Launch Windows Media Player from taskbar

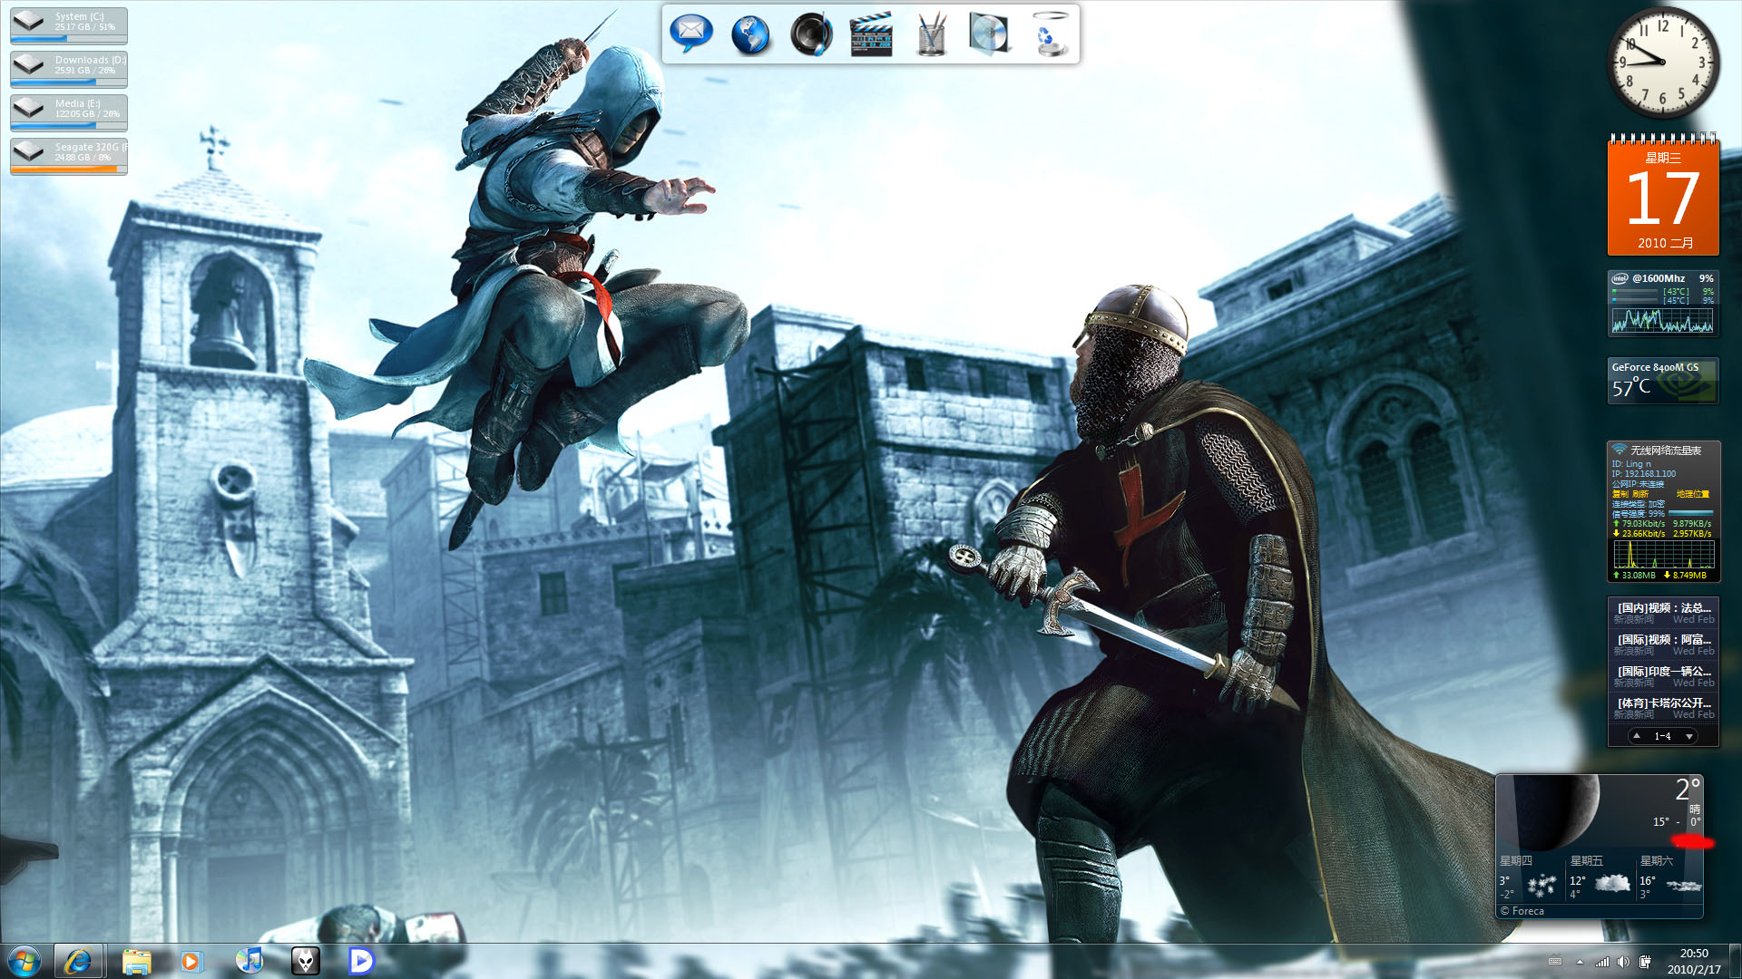[x=191, y=961]
